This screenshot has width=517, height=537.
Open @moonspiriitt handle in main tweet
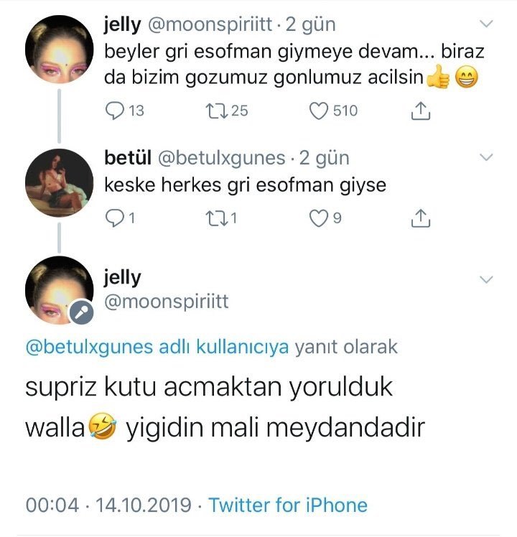167,302
